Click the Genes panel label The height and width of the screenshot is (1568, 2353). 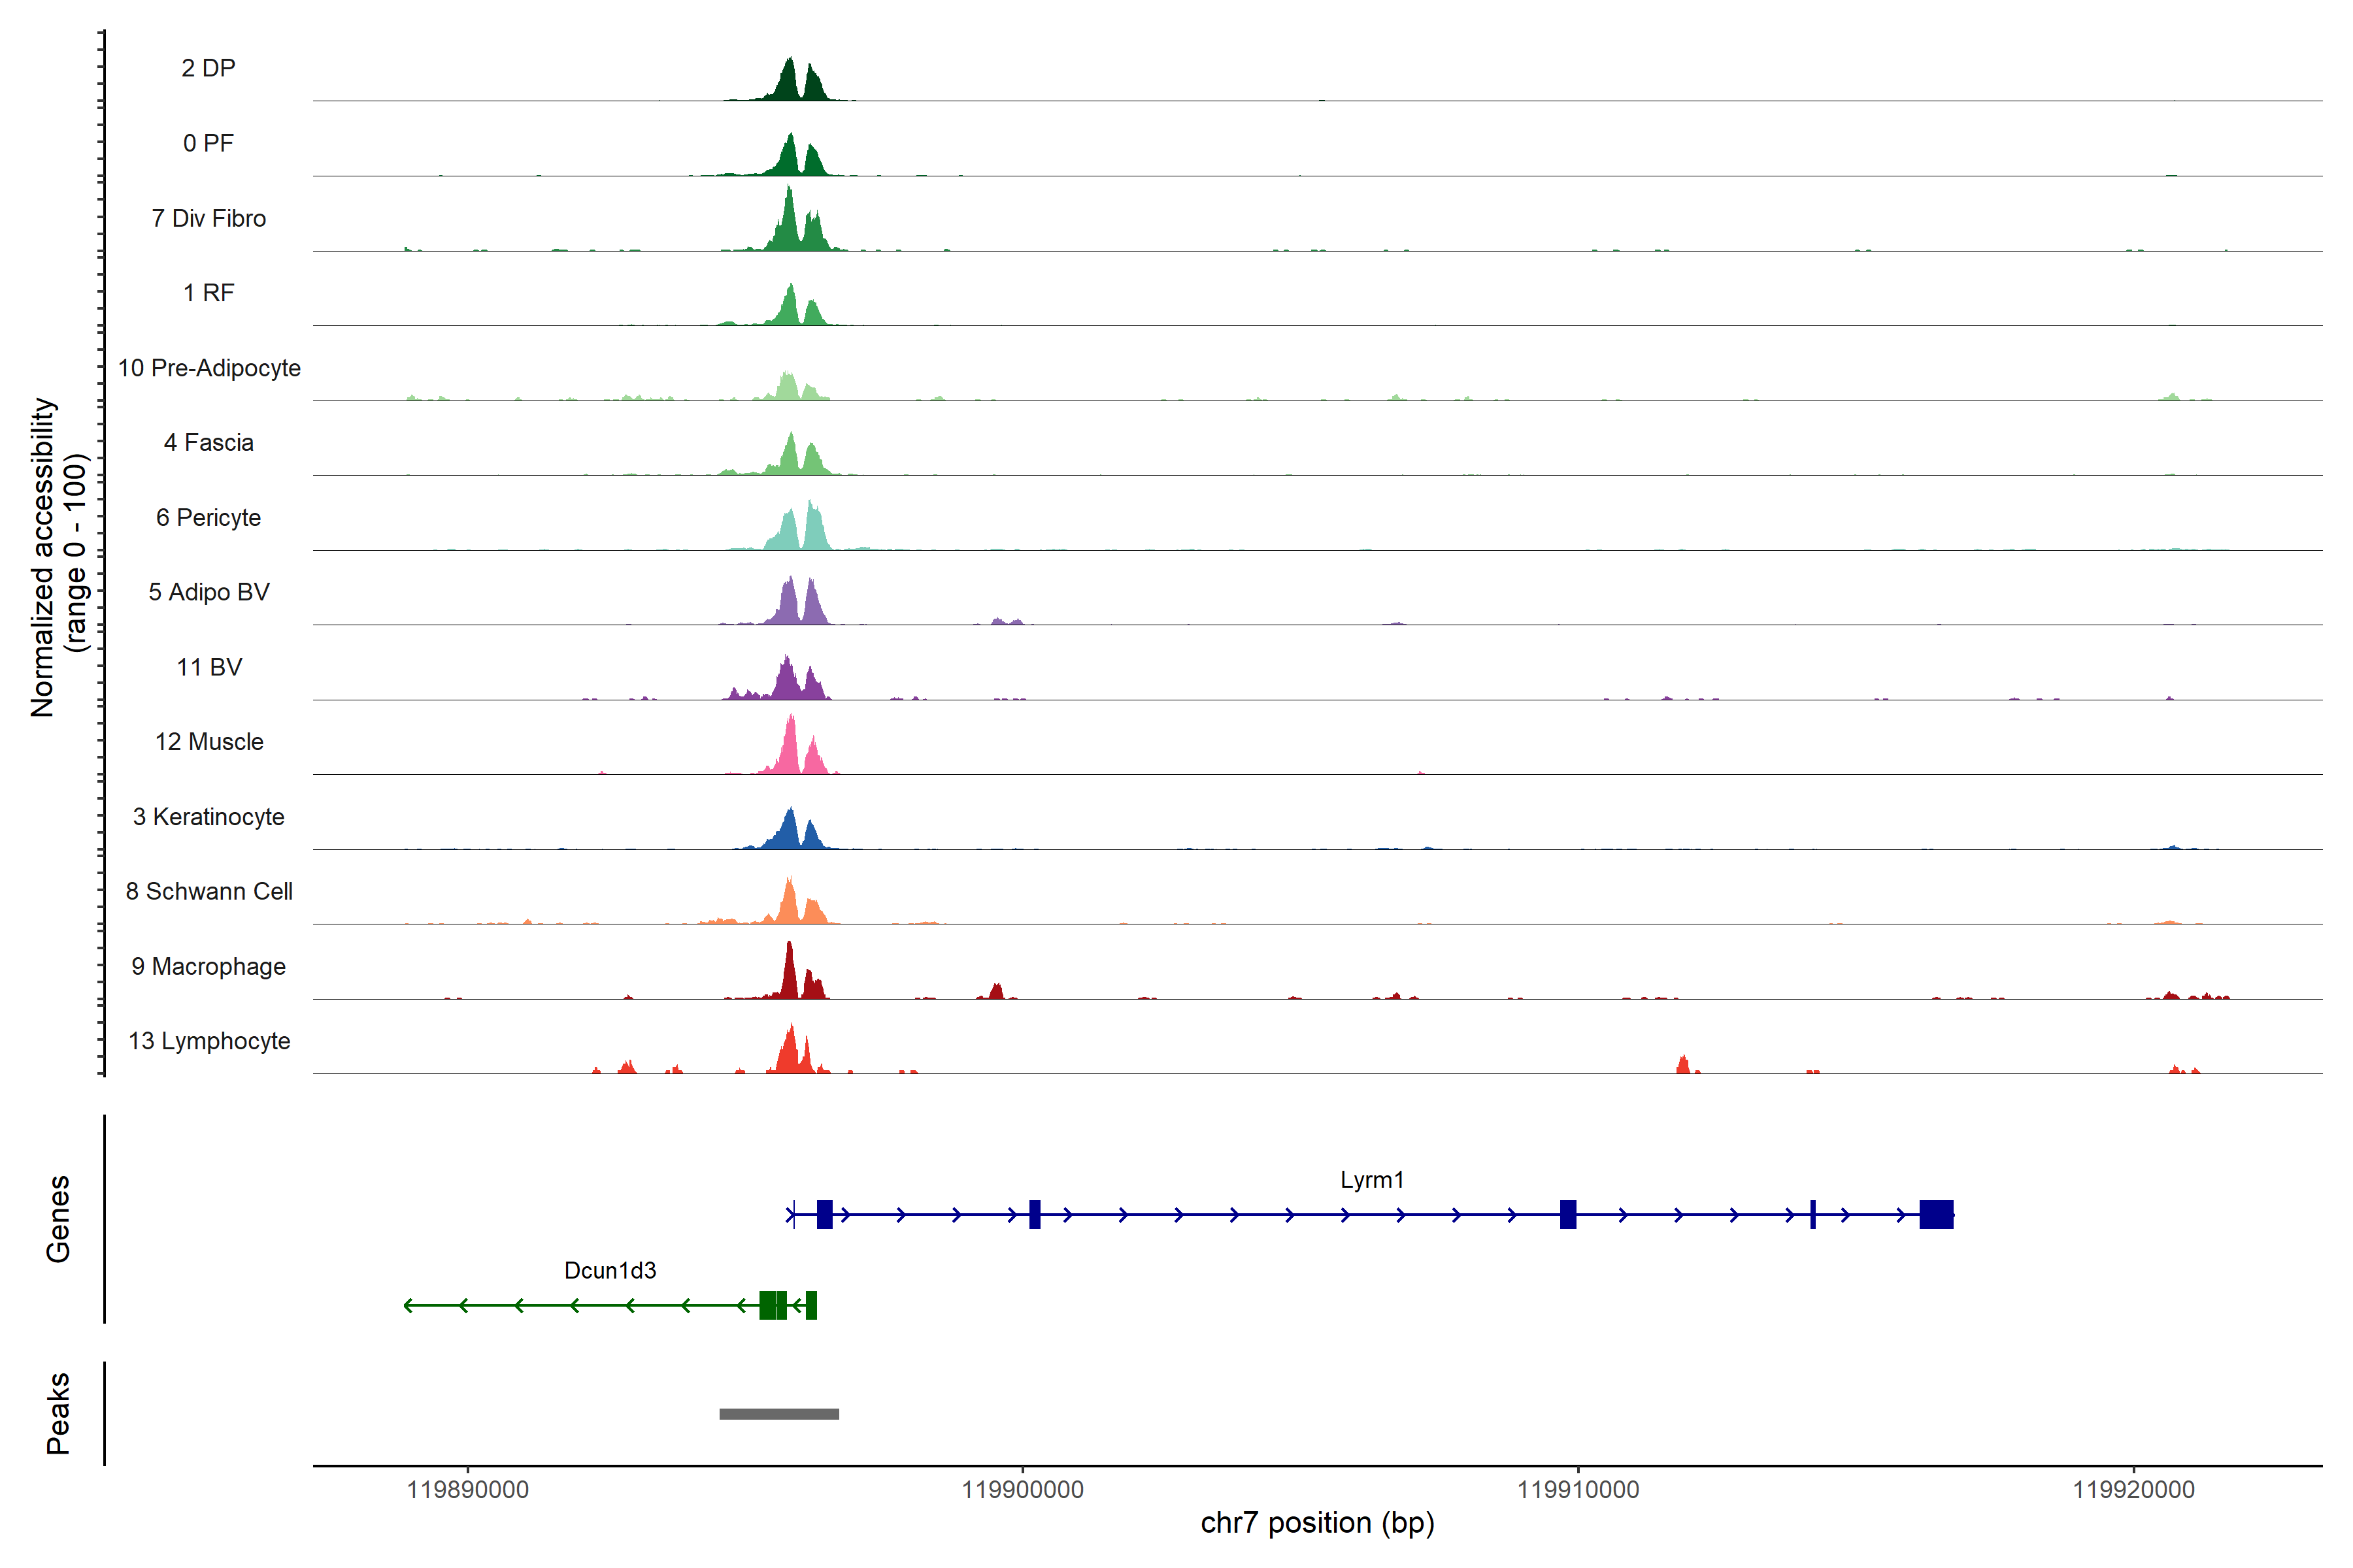(x=58, y=1218)
